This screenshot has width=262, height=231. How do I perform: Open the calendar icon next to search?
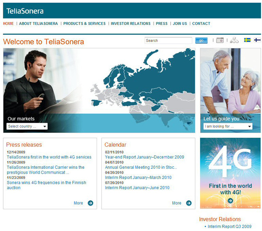point(220,40)
